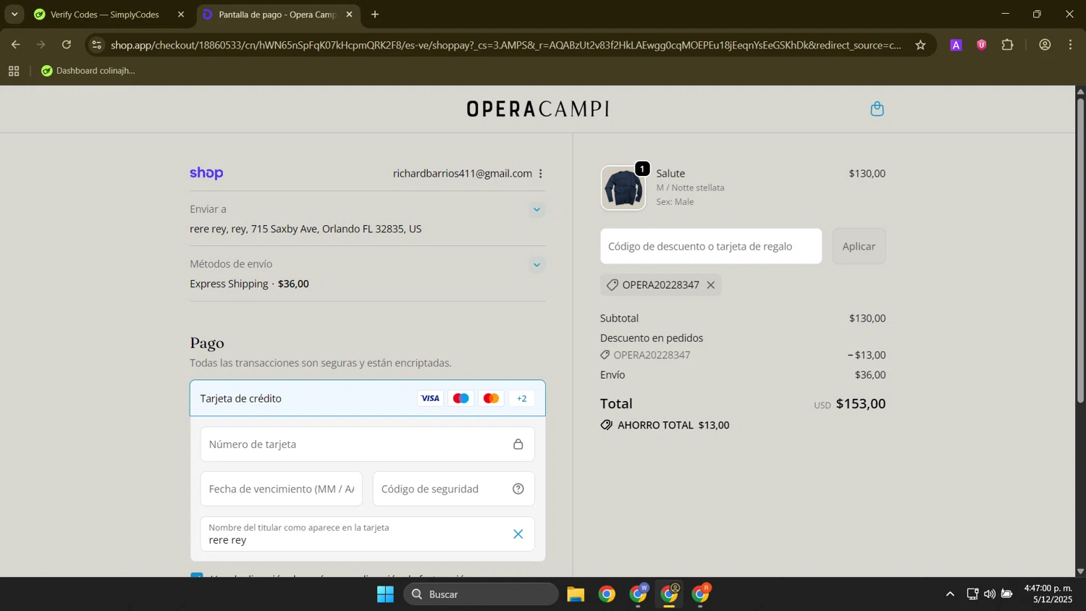The height and width of the screenshot is (611, 1086).
Task: Close the Verify Codes tab
Action: pyautogui.click(x=181, y=14)
